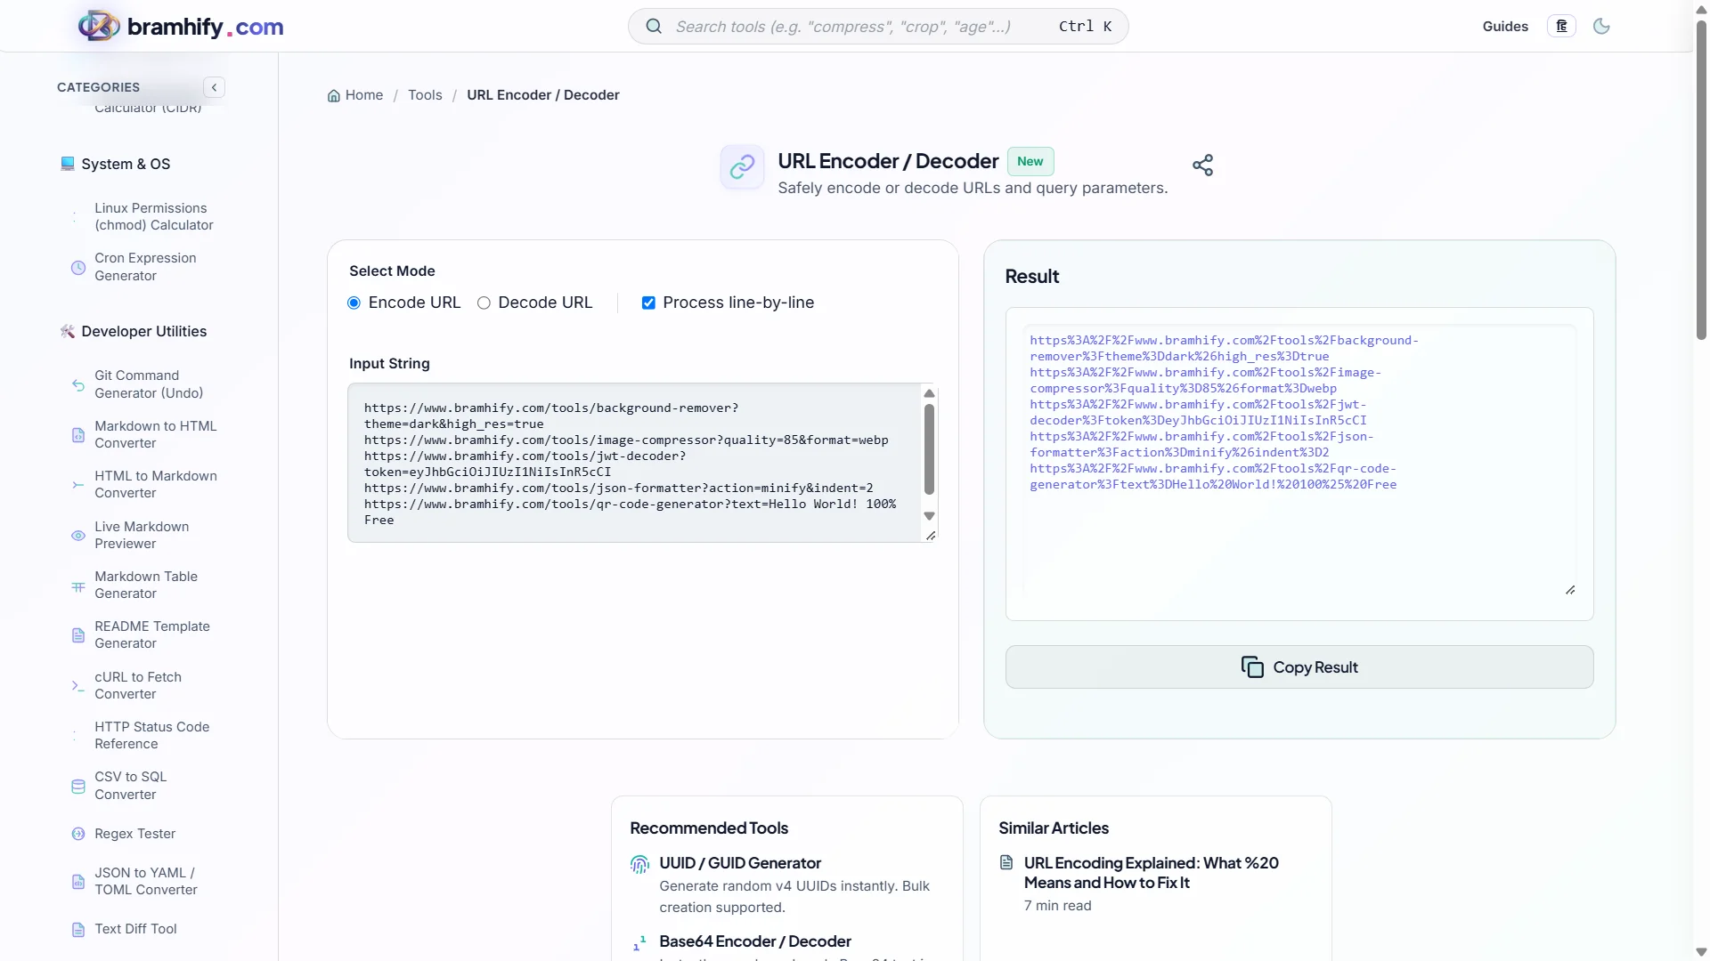Image resolution: width=1710 pixels, height=961 pixels.
Task: Open UUID / GUID Generator recommended tool
Action: coord(740,863)
